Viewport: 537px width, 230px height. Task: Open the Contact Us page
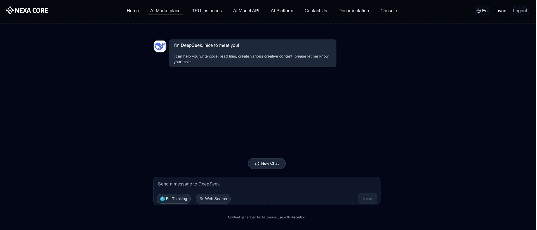pyautogui.click(x=316, y=11)
